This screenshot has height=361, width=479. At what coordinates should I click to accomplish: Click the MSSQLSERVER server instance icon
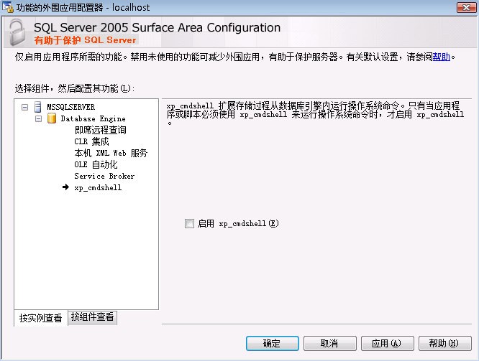click(x=38, y=107)
